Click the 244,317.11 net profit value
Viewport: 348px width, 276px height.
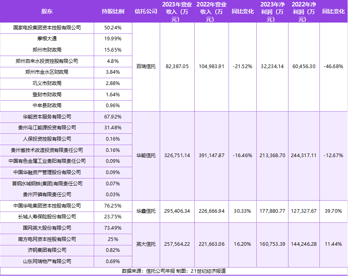point(304,156)
